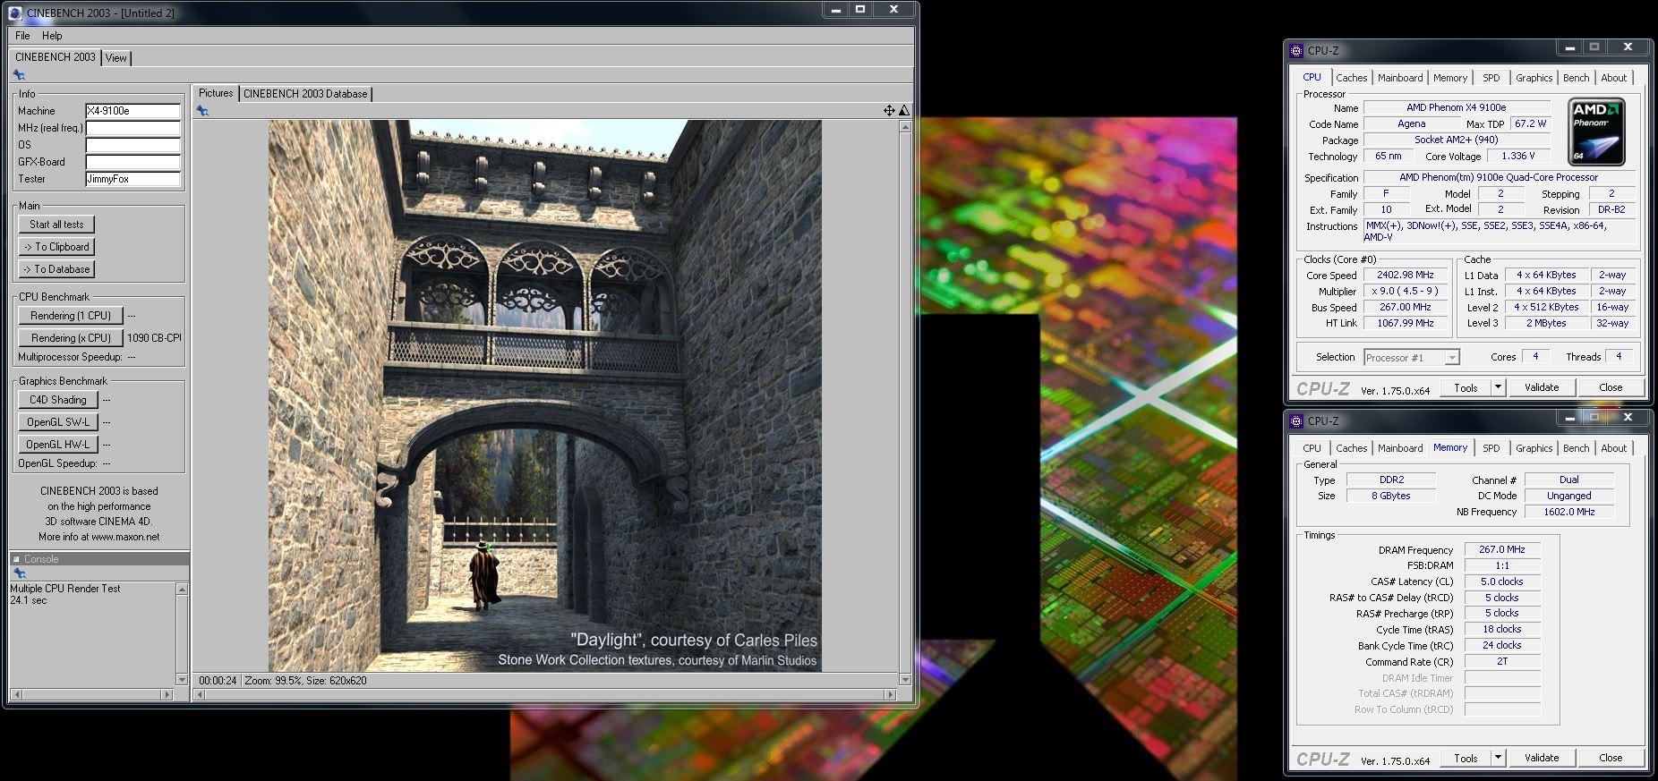The width and height of the screenshot is (1658, 781).
Task: Switch to the View tab in CINEBENCH
Action: pyautogui.click(x=116, y=58)
